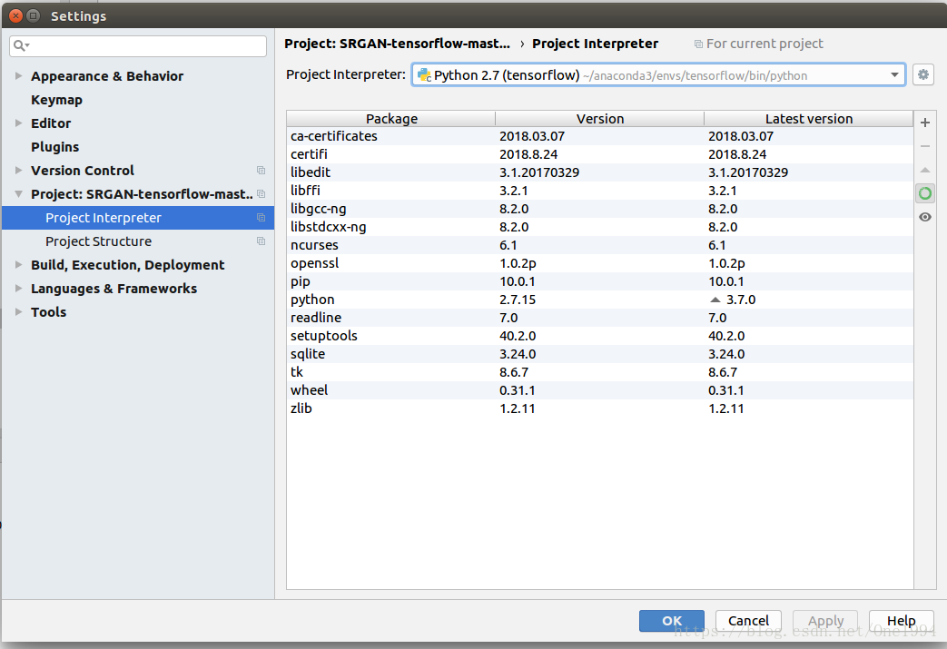Click 3.1.20170329 in libedit Latest version column
This screenshot has height=649, width=947.
(747, 172)
